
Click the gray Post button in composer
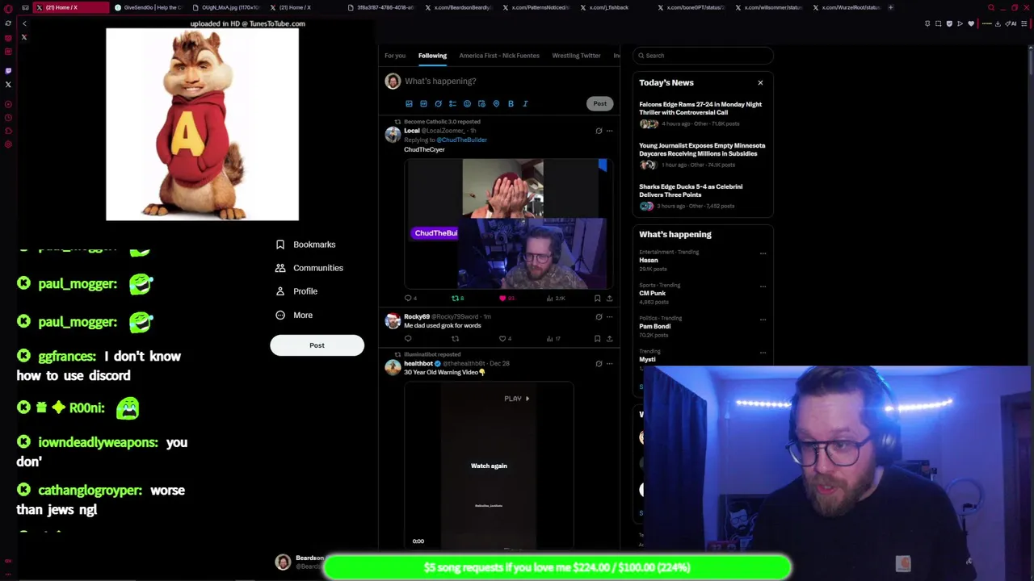[599, 103]
